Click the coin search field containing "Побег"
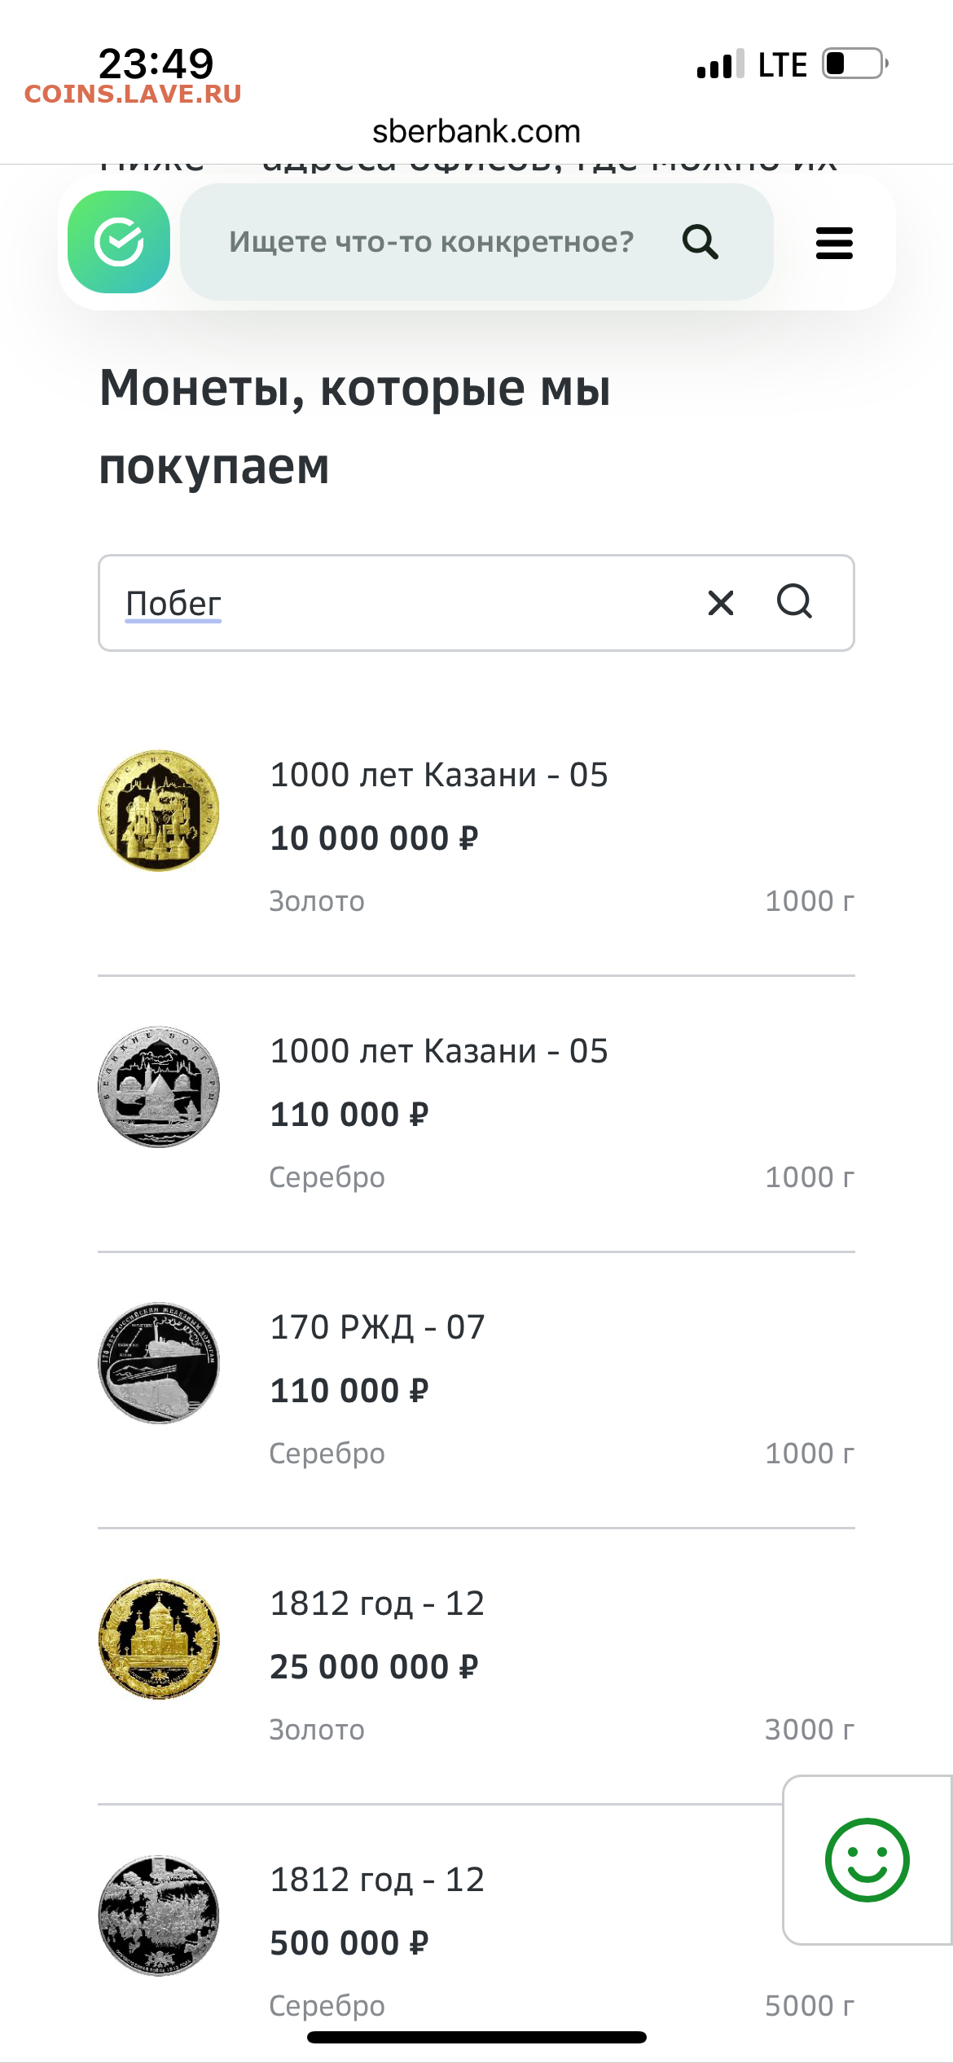Image resolution: width=953 pixels, height=2063 pixels. [407, 603]
